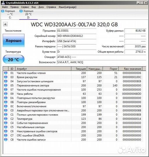Select raw value 00000000100C
The height and width of the screenshot is (157, 149).
click(132, 77)
